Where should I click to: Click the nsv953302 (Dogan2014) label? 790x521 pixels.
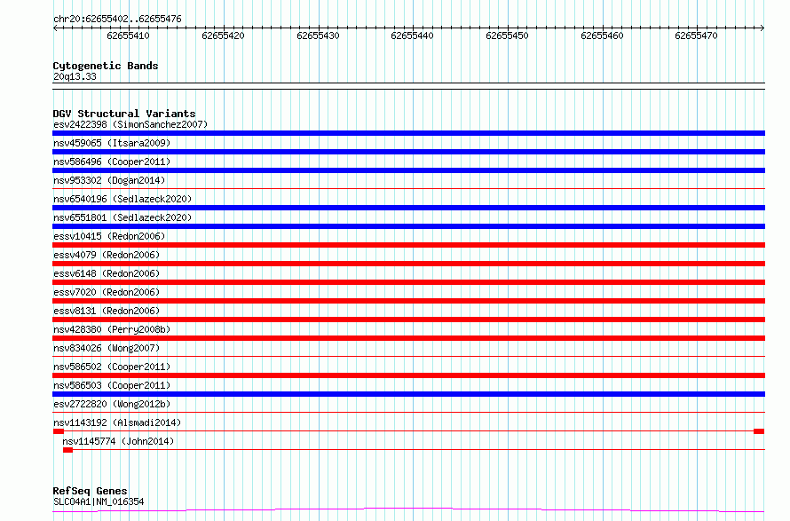pos(109,180)
